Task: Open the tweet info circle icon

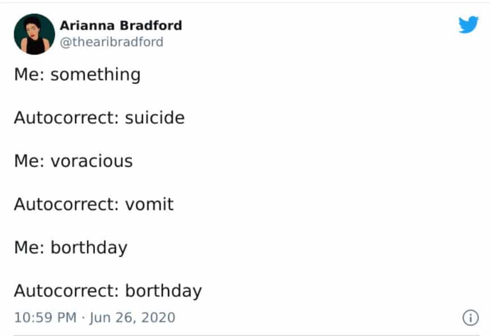Action: pyautogui.click(x=470, y=318)
